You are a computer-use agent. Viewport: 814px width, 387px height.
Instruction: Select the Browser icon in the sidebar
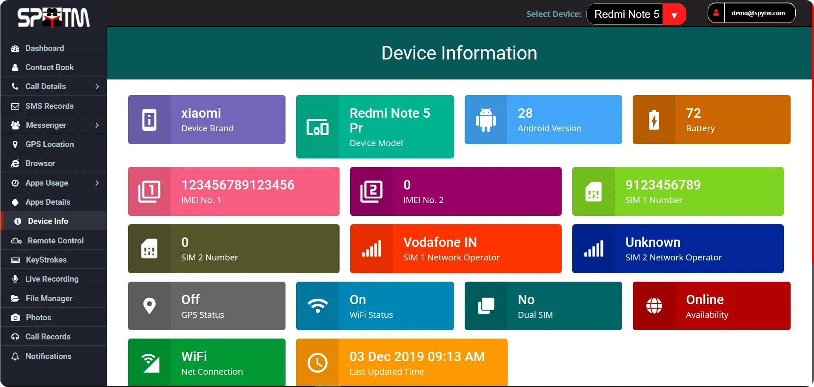[15, 163]
